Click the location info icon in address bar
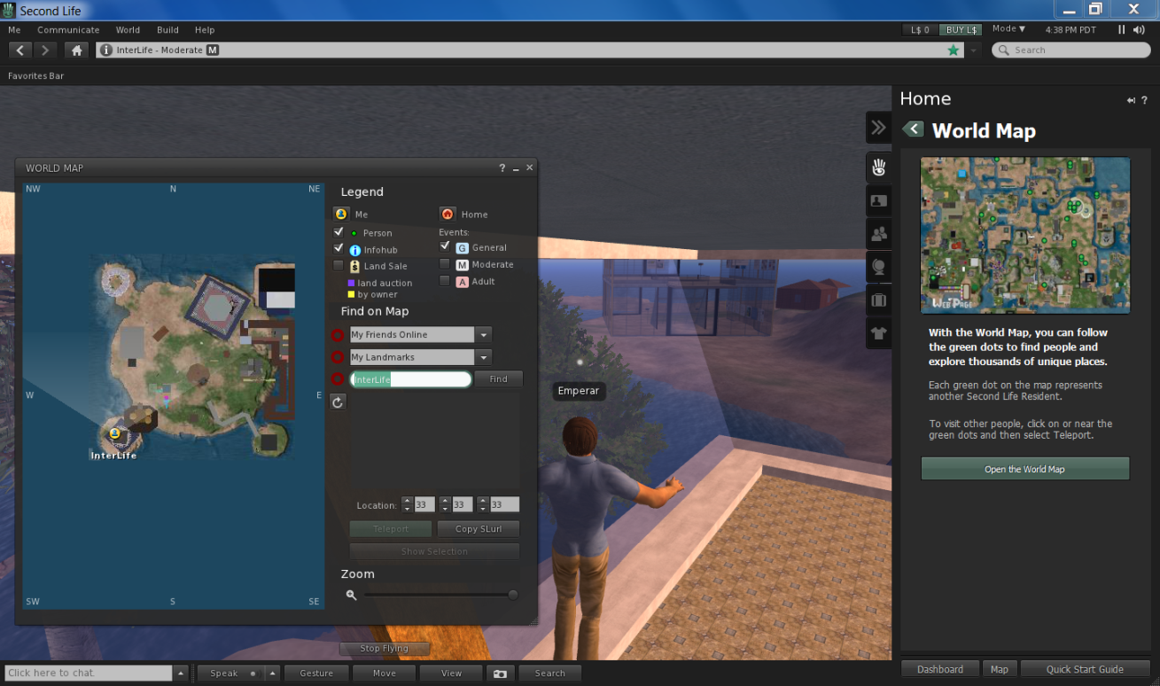The image size is (1160, 686). click(x=106, y=51)
